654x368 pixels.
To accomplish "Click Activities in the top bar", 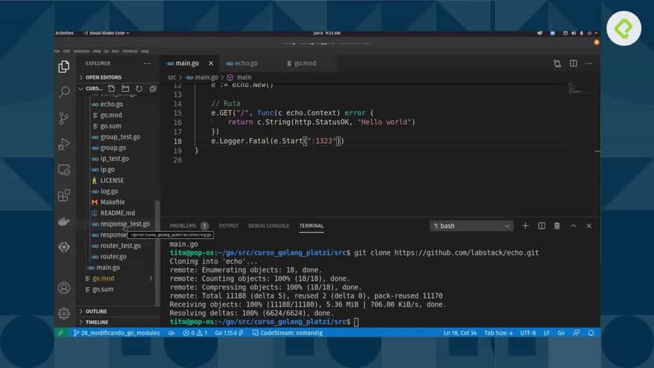I will click(x=65, y=33).
